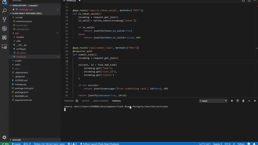Open the Manage gear menu
The width and height of the screenshot is (258, 145).
click(4, 137)
